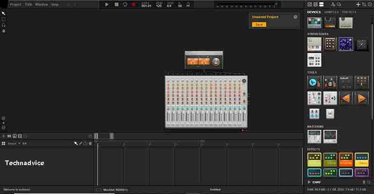Select the mixer device on desktop
This screenshot has width=374, height=194.
[x=206, y=102]
